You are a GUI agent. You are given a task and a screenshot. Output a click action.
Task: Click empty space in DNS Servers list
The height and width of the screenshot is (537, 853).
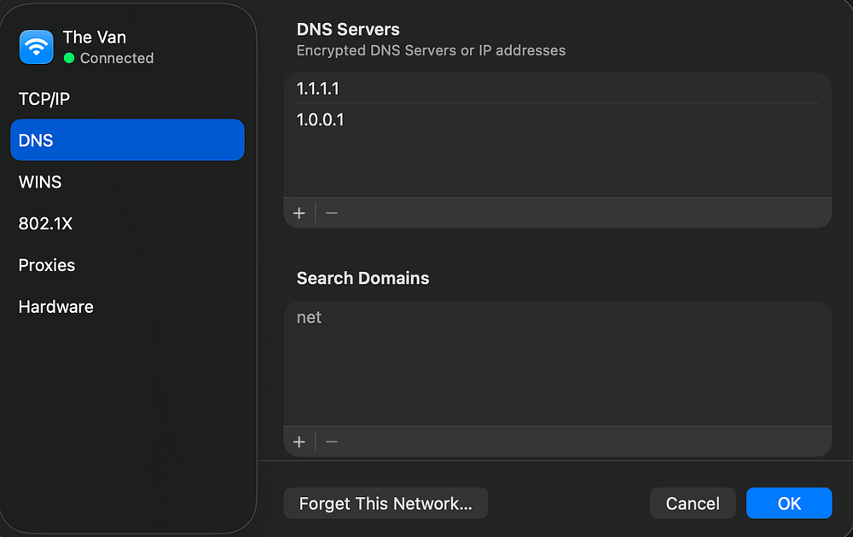pos(557,166)
